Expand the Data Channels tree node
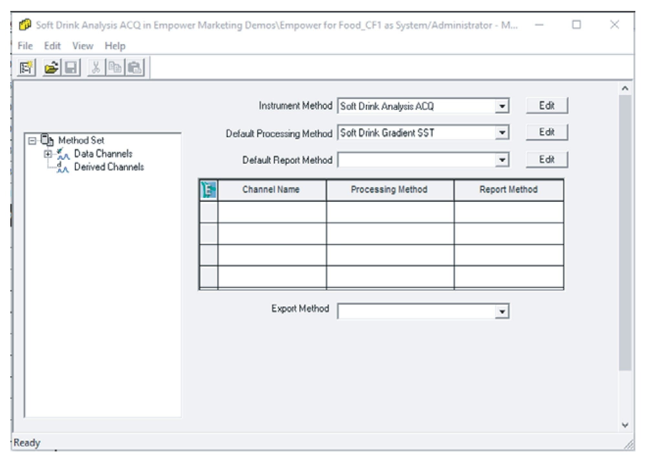Image resolution: width=646 pixels, height=464 pixels. click(48, 154)
